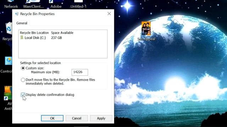Select Don't move files to Recycle Bin option
227x127 pixels.
coord(23,80)
